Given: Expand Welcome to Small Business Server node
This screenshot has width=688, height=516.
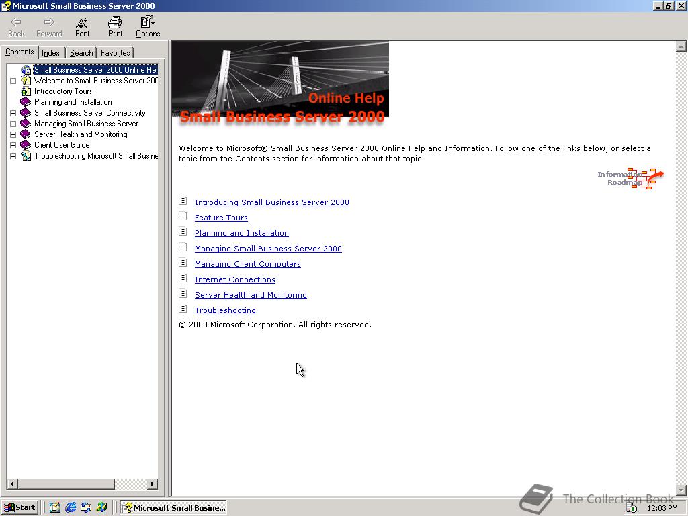Looking at the screenshot, I should pyautogui.click(x=13, y=81).
